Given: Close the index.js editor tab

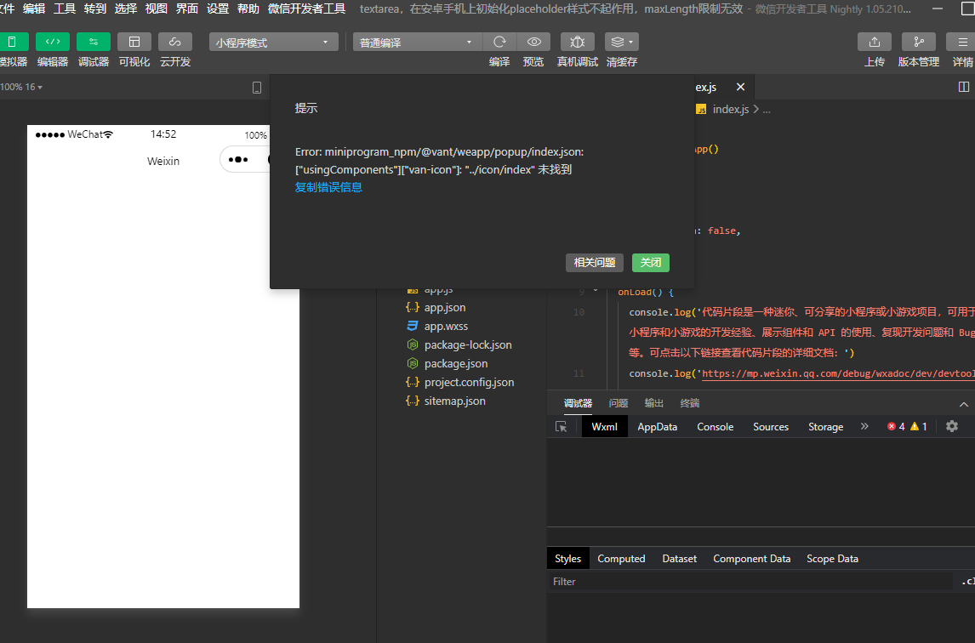Looking at the screenshot, I should [740, 87].
